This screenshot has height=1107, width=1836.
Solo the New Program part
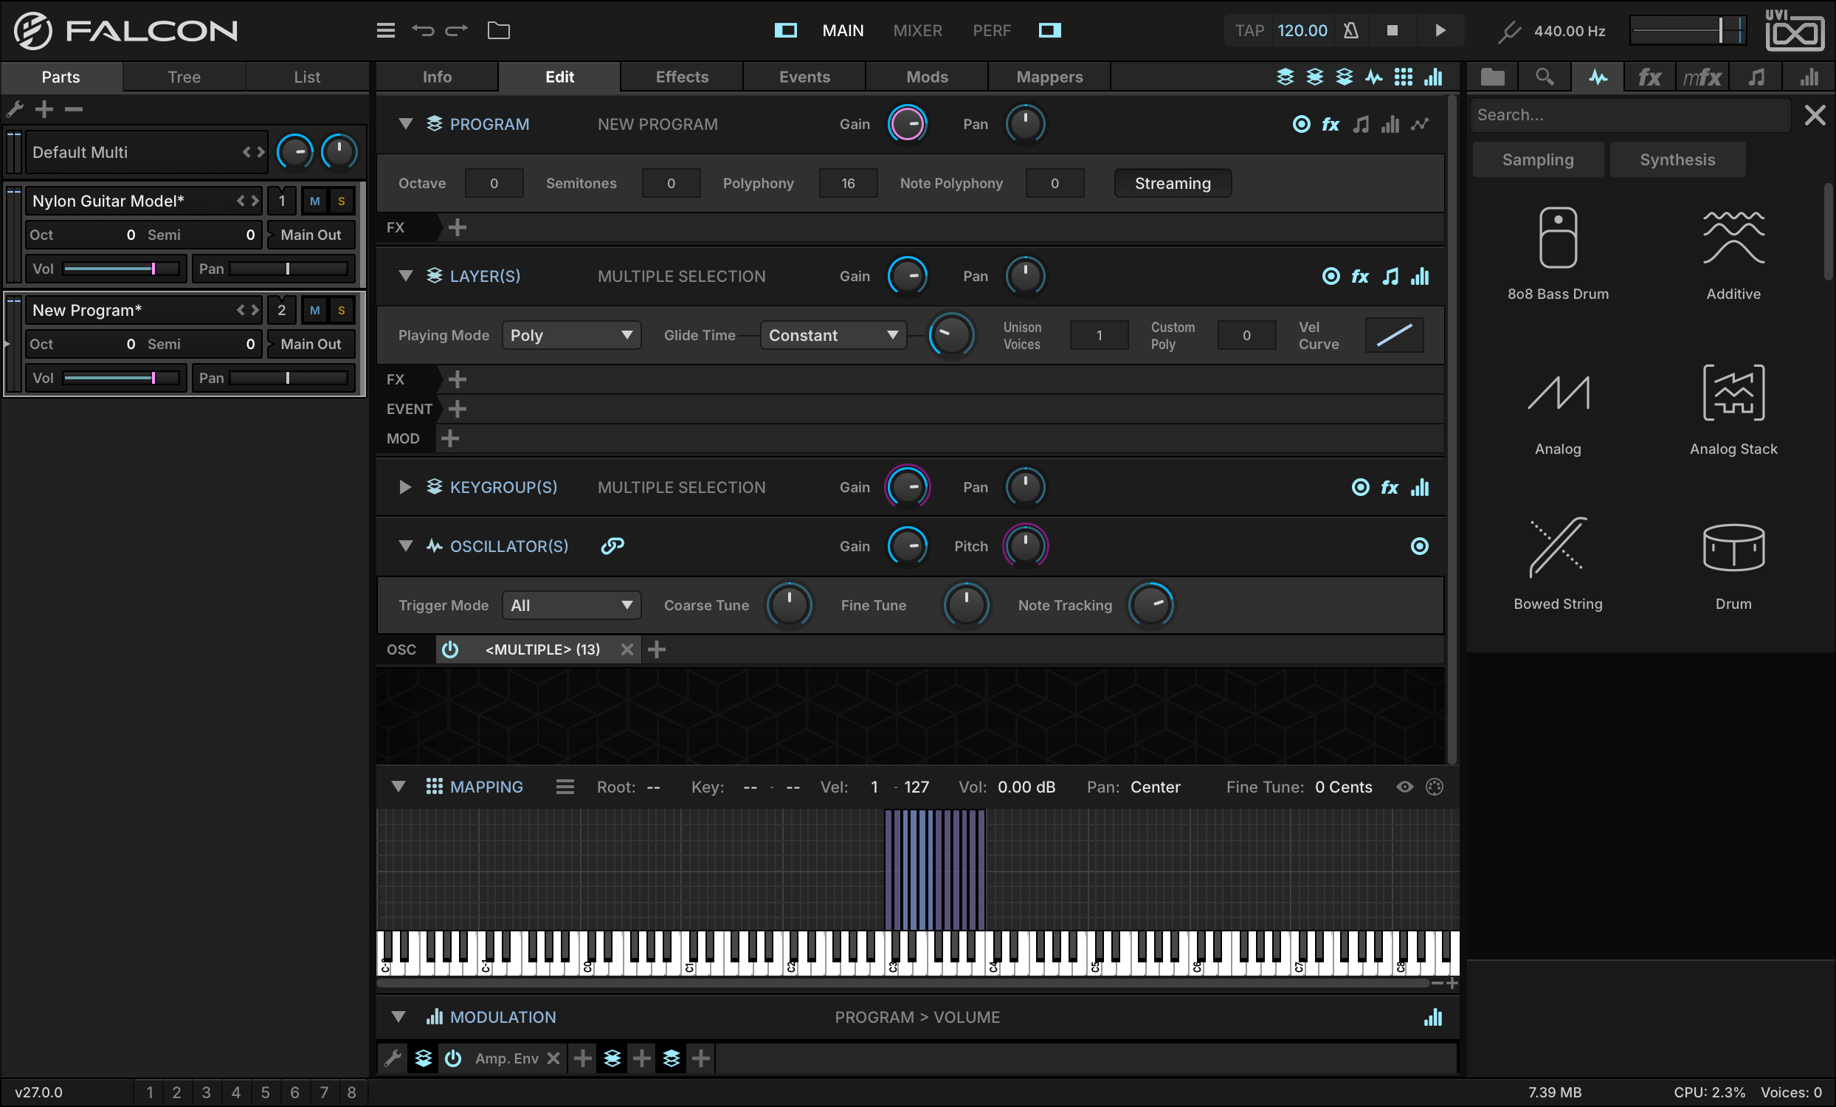click(341, 310)
